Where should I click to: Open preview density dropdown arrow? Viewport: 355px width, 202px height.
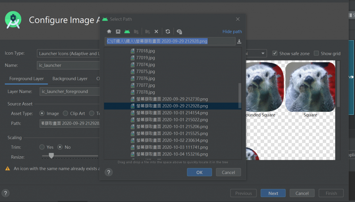point(263,54)
